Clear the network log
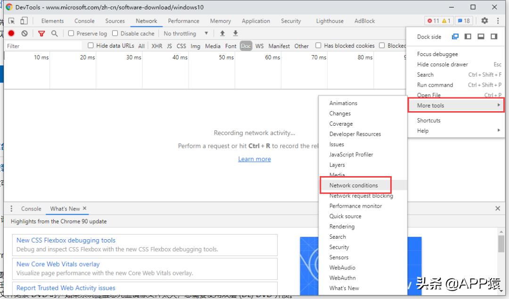Viewport: 509px width, 299px height. (24, 33)
